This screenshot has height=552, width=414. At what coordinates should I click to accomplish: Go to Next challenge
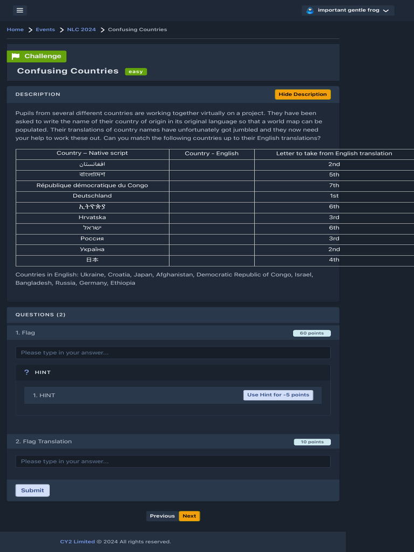(x=189, y=516)
